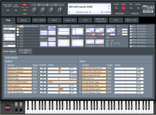Viewport: 156px width, 115px height.
Task: Switch to SEQ mode with its round button
Action: (x=131, y=8)
